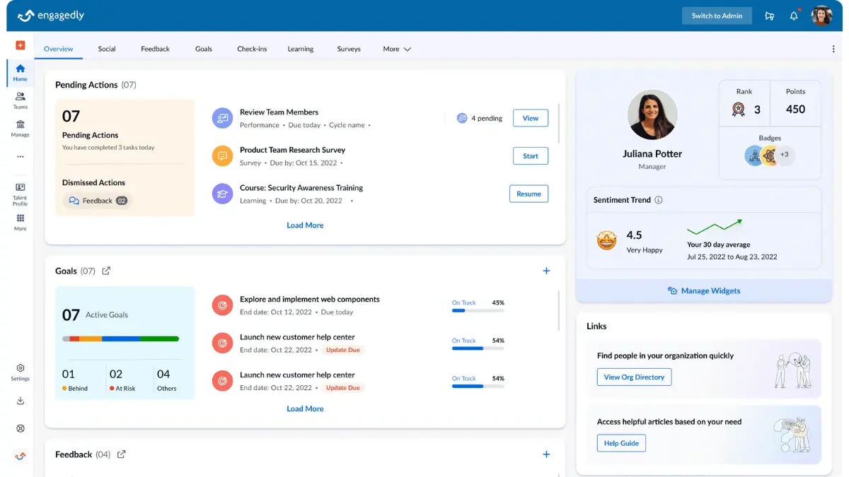Open the user profile avatar in header
The image size is (849, 477).
[821, 16]
